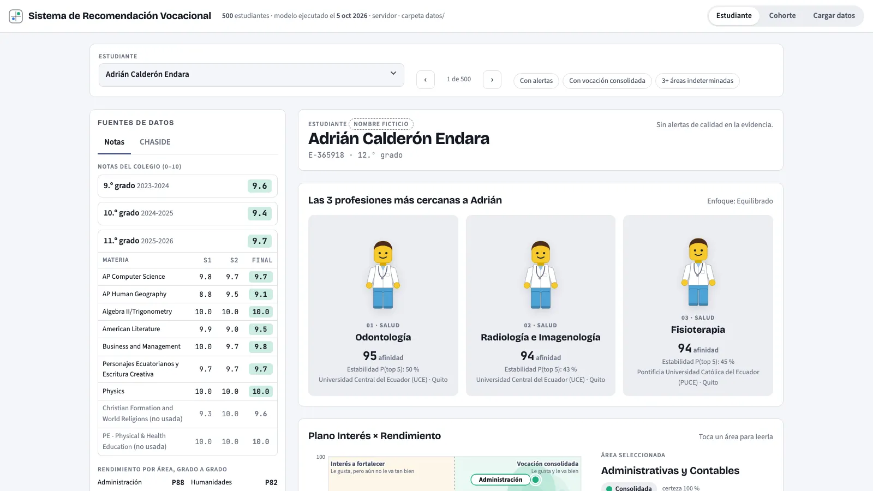873x491 pixels.
Task: Click the Consolidada status badge
Action: coord(629,487)
